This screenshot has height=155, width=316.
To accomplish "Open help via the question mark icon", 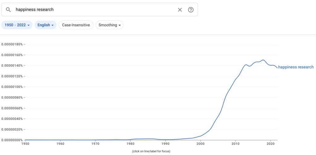I will (x=191, y=10).
